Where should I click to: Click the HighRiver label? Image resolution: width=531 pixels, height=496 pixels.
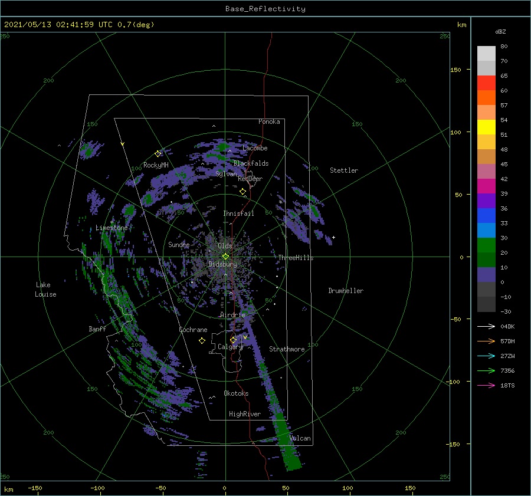click(x=244, y=414)
